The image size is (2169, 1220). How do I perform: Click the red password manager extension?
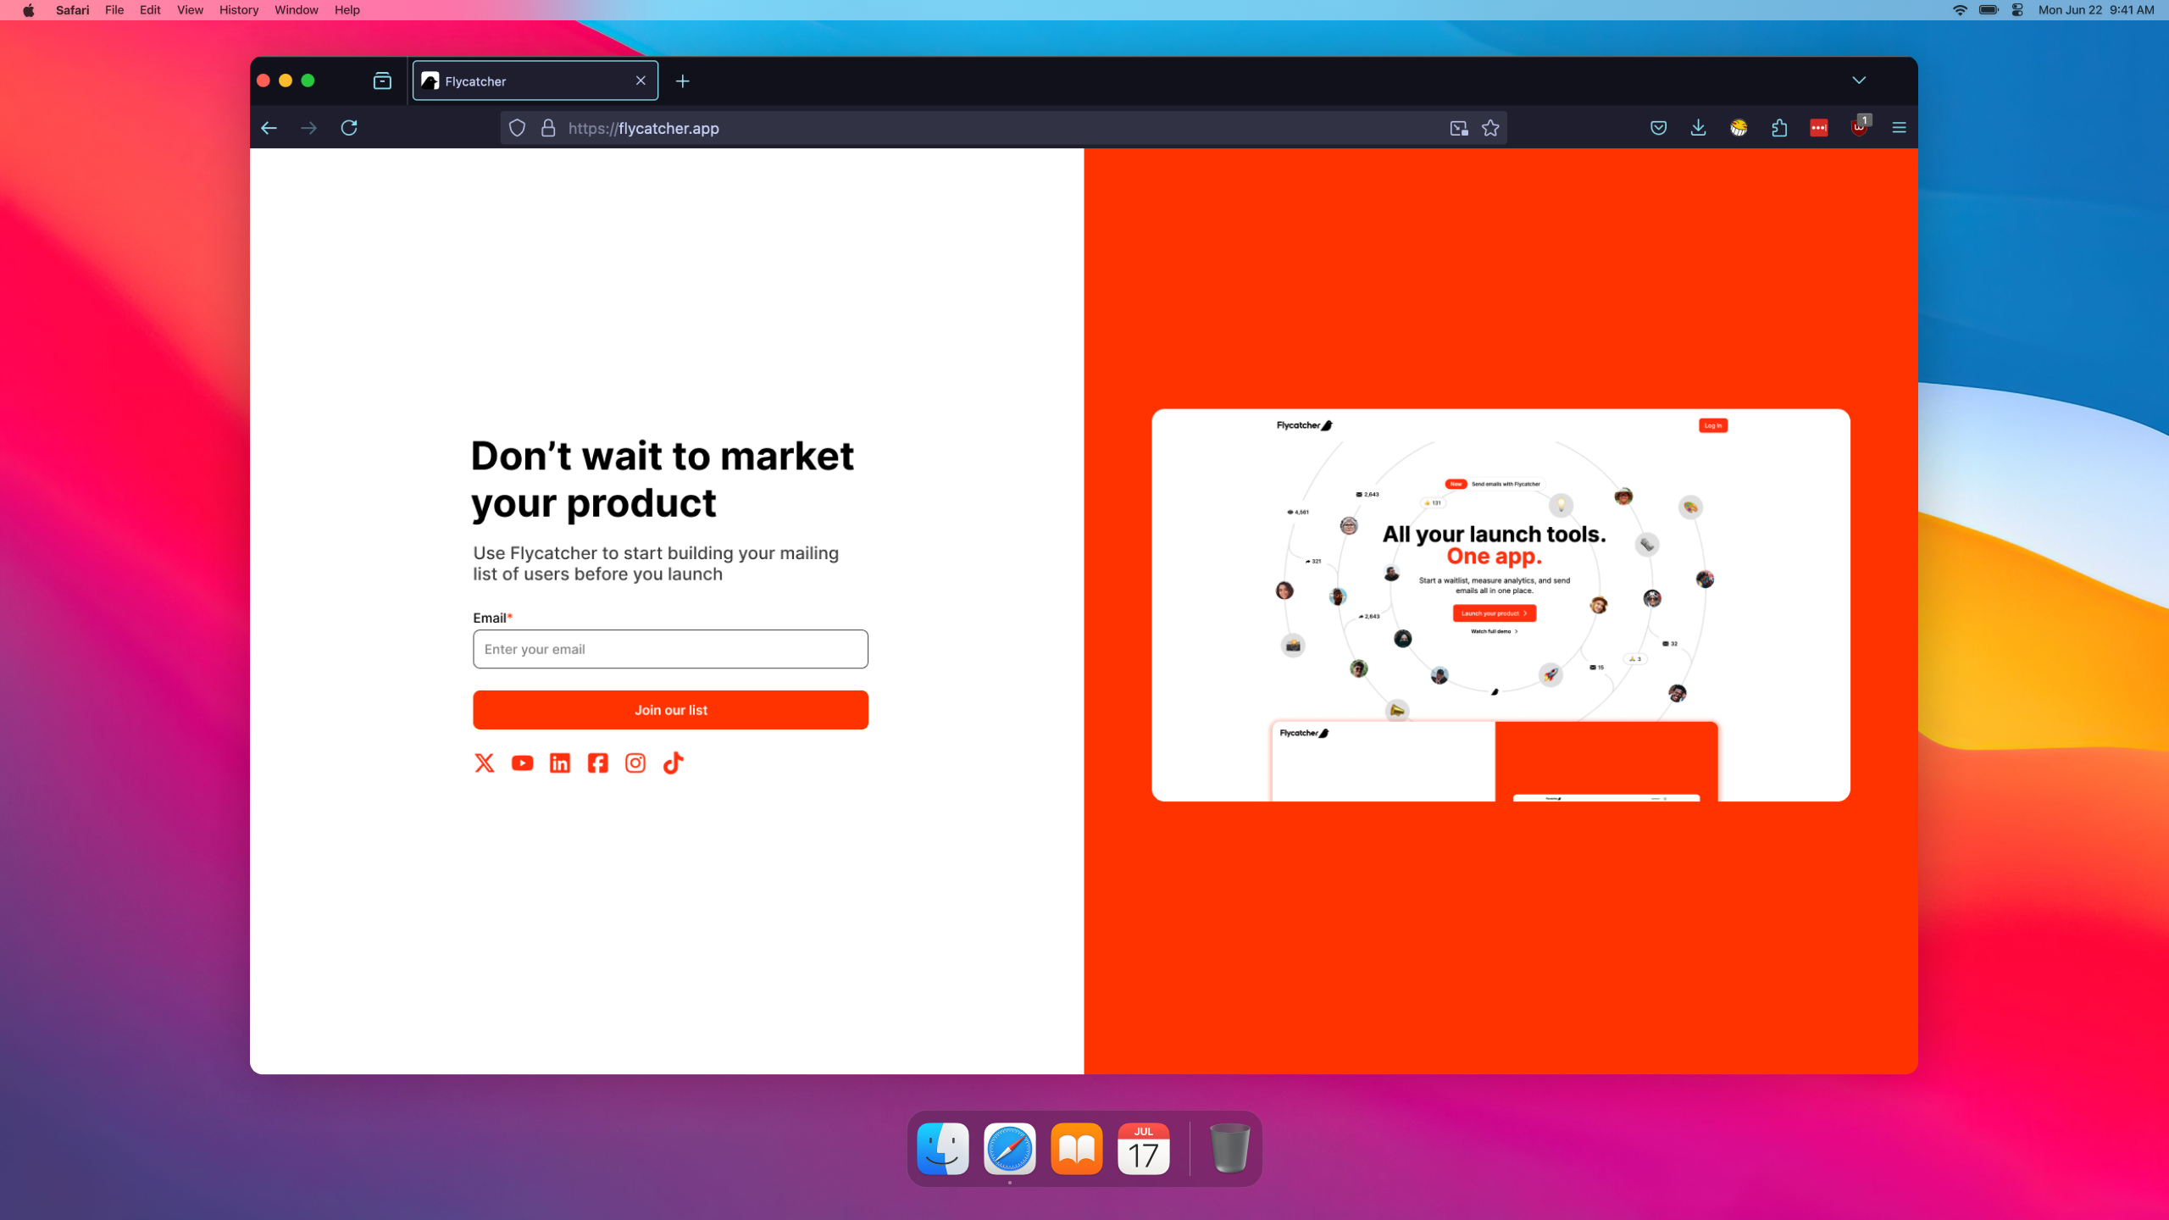(x=1818, y=128)
